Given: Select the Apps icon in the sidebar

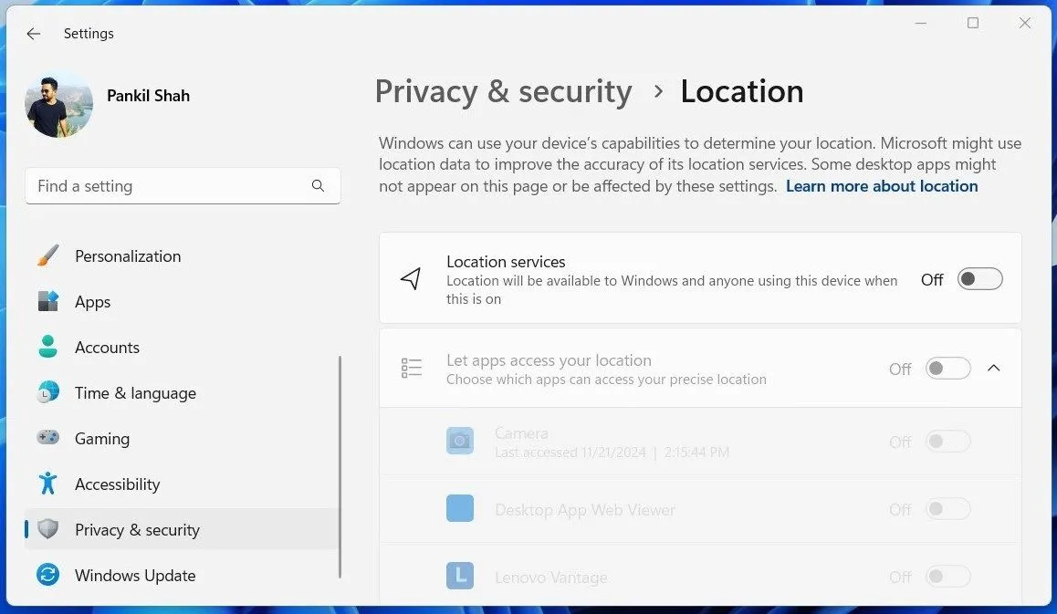Looking at the screenshot, I should tap(47, 302).
